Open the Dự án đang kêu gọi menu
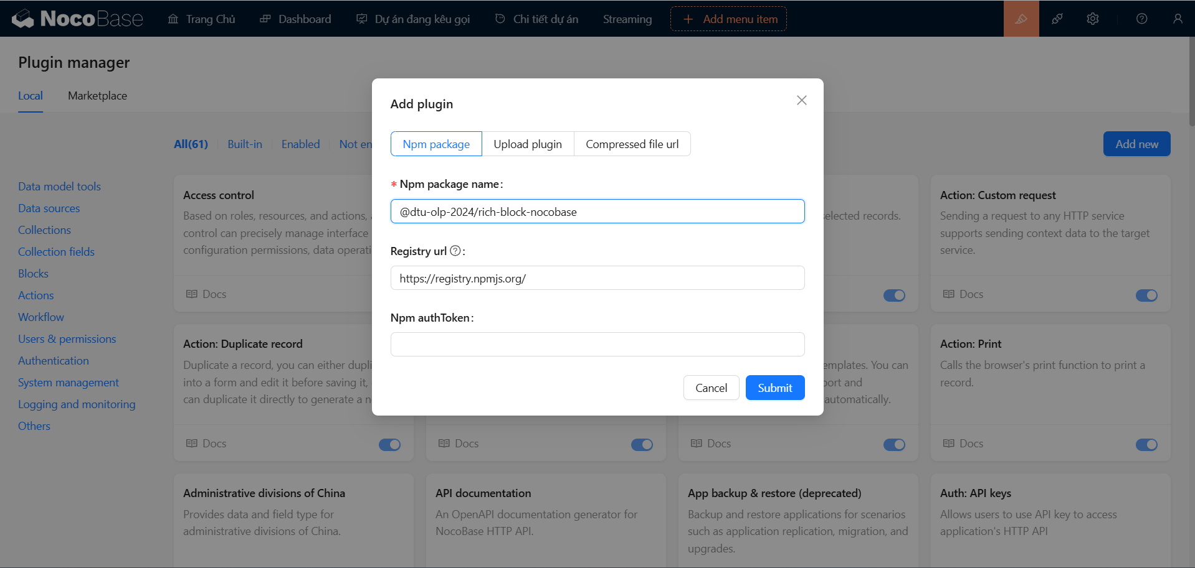 [x=413, y=19]
